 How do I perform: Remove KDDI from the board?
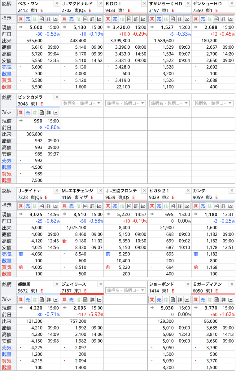(x=144, y=3)
